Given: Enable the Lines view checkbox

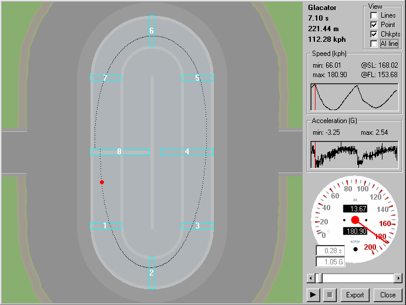Looking at the screenshot, I should coord(374,15).
